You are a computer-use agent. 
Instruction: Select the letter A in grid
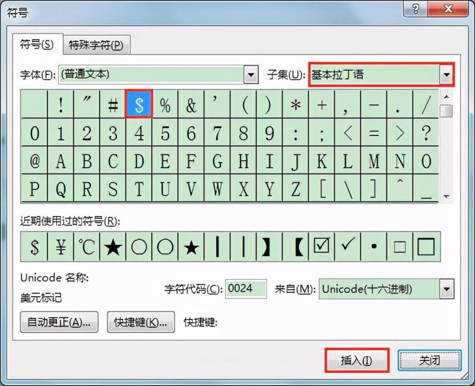tap(61, 160)
